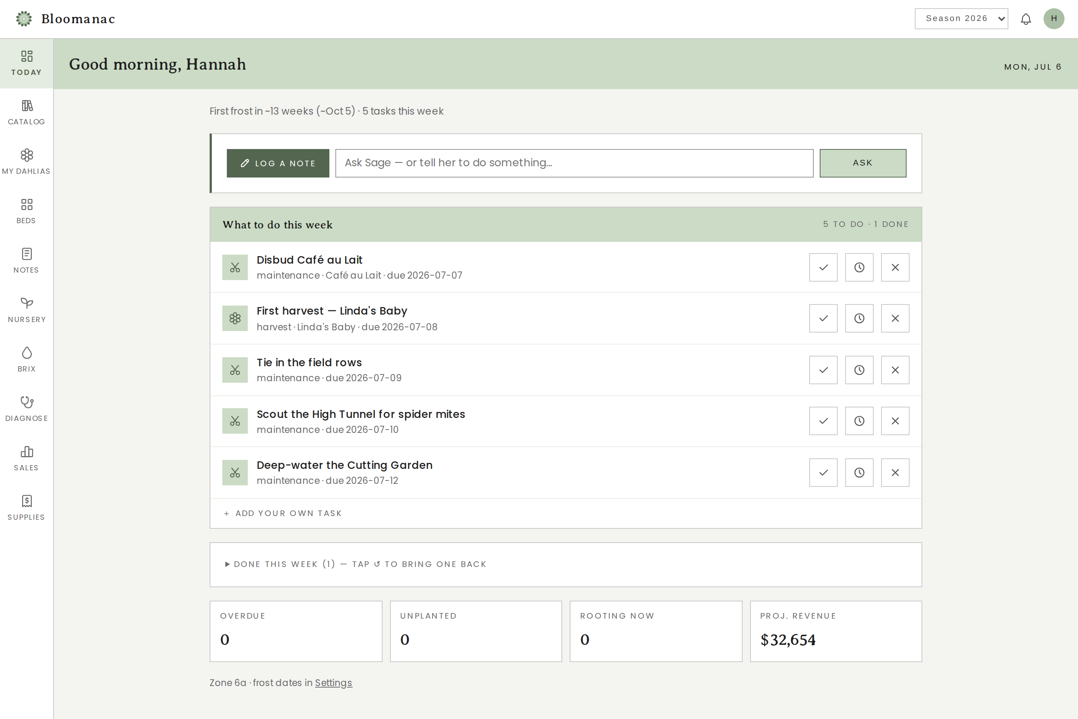Snooze Tie in the field rows
Image resolution: width=1078 pixels, height=719 pixels.
pos(859,370)
